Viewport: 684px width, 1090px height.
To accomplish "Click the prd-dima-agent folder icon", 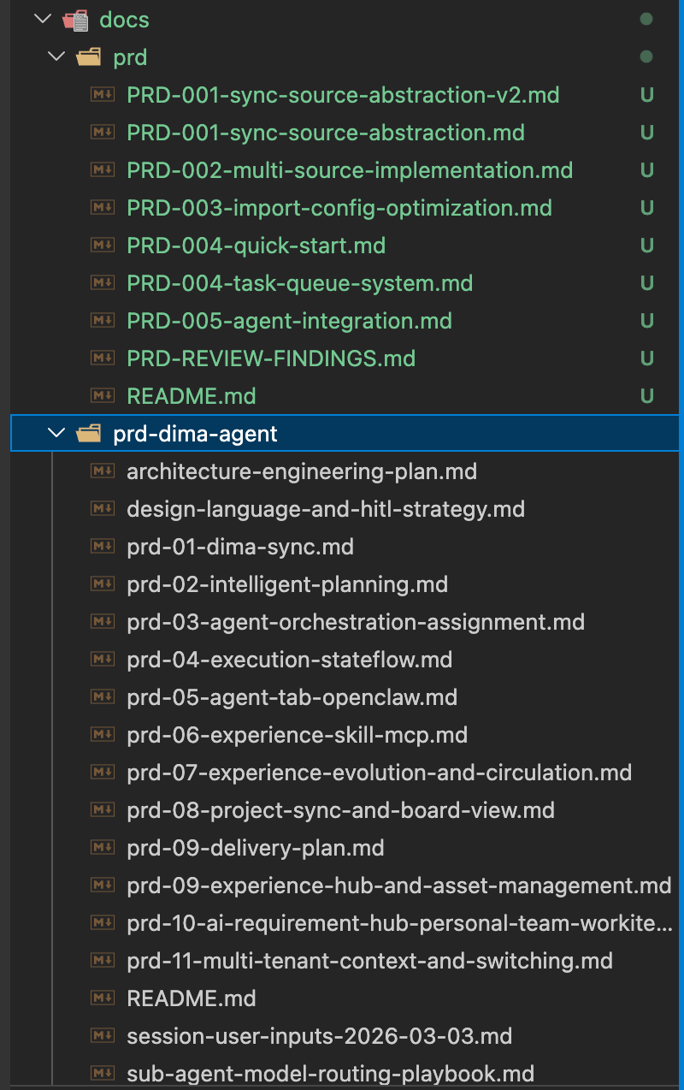I will tap(89, 434).
